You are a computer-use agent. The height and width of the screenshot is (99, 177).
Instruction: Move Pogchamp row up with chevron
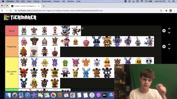pos(169,45)
